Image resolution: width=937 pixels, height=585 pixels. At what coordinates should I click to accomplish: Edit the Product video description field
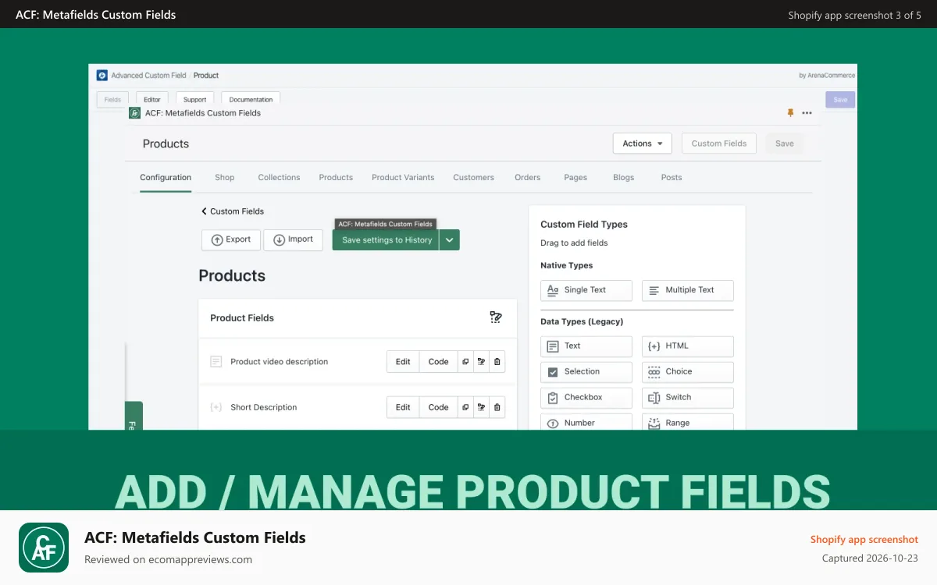click(403, 362)
